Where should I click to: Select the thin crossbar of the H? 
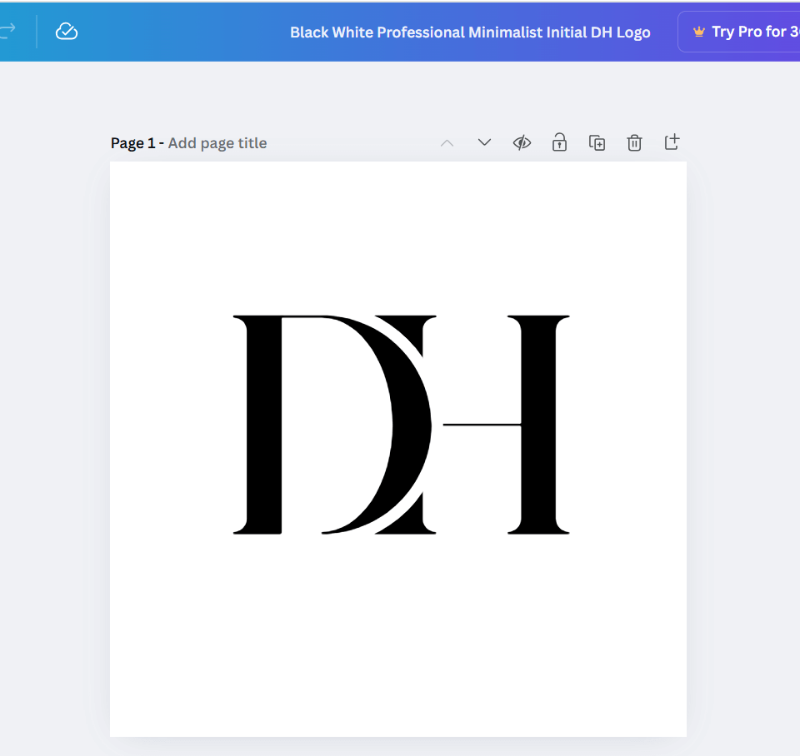(482, 425)
